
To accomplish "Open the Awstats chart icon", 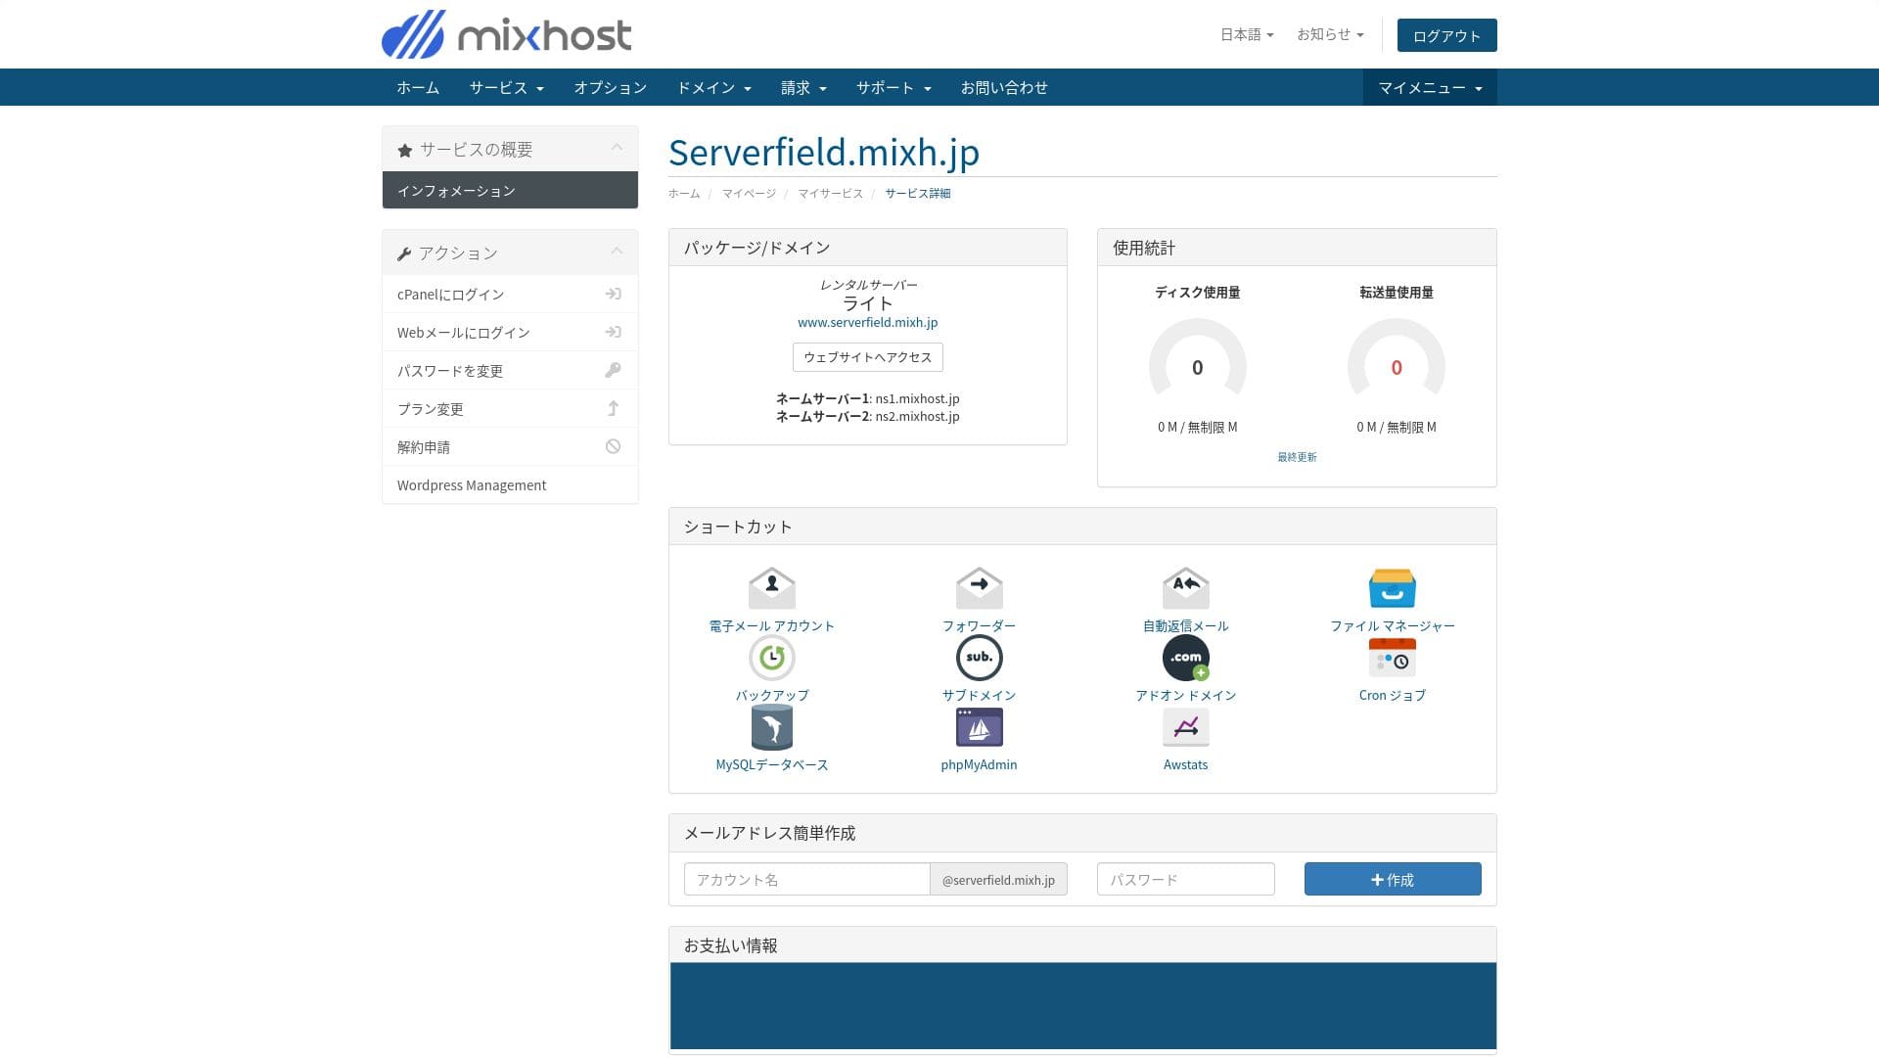I will pos(1185,727).
